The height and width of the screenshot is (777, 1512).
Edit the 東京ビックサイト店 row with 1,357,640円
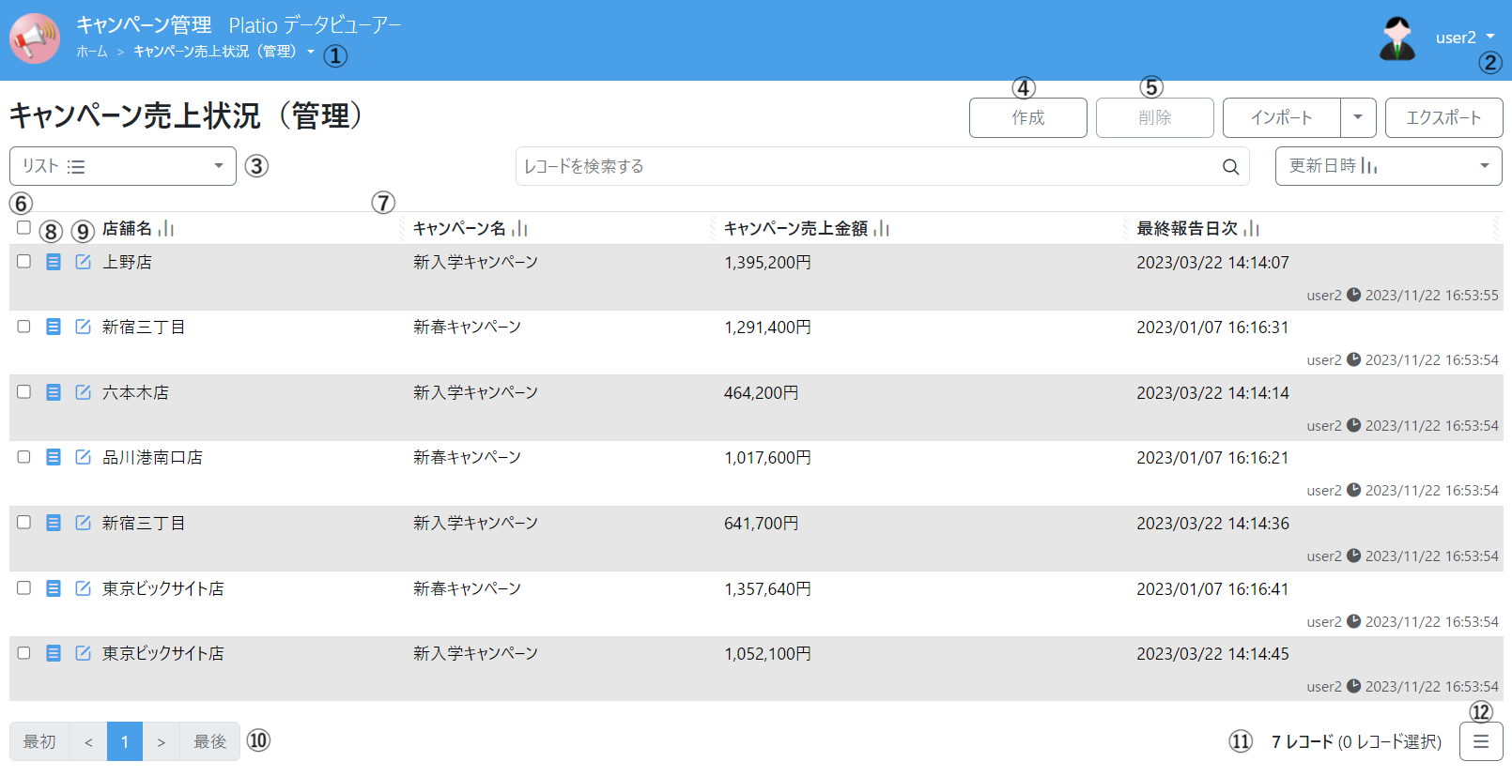84,588
